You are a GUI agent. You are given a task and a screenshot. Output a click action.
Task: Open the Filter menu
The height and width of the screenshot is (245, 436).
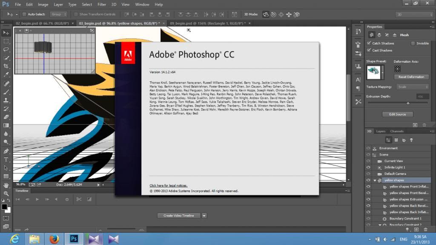102,4
